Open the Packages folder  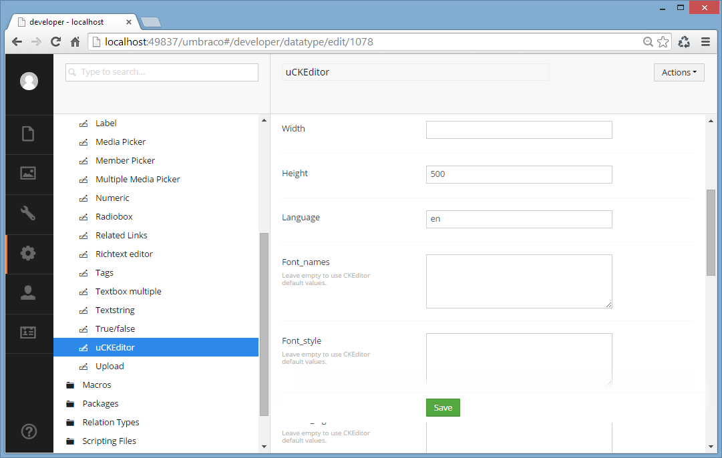tap(100, 404)
